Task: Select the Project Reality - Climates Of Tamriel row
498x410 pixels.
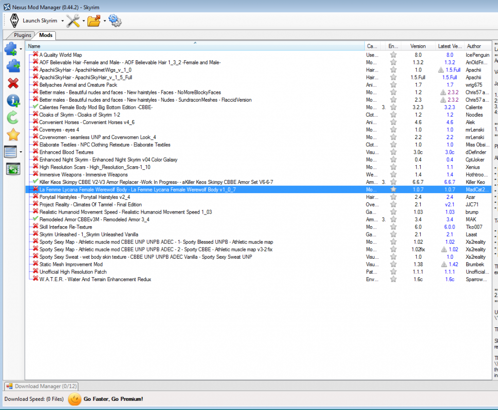Action: tap(258, 205)
